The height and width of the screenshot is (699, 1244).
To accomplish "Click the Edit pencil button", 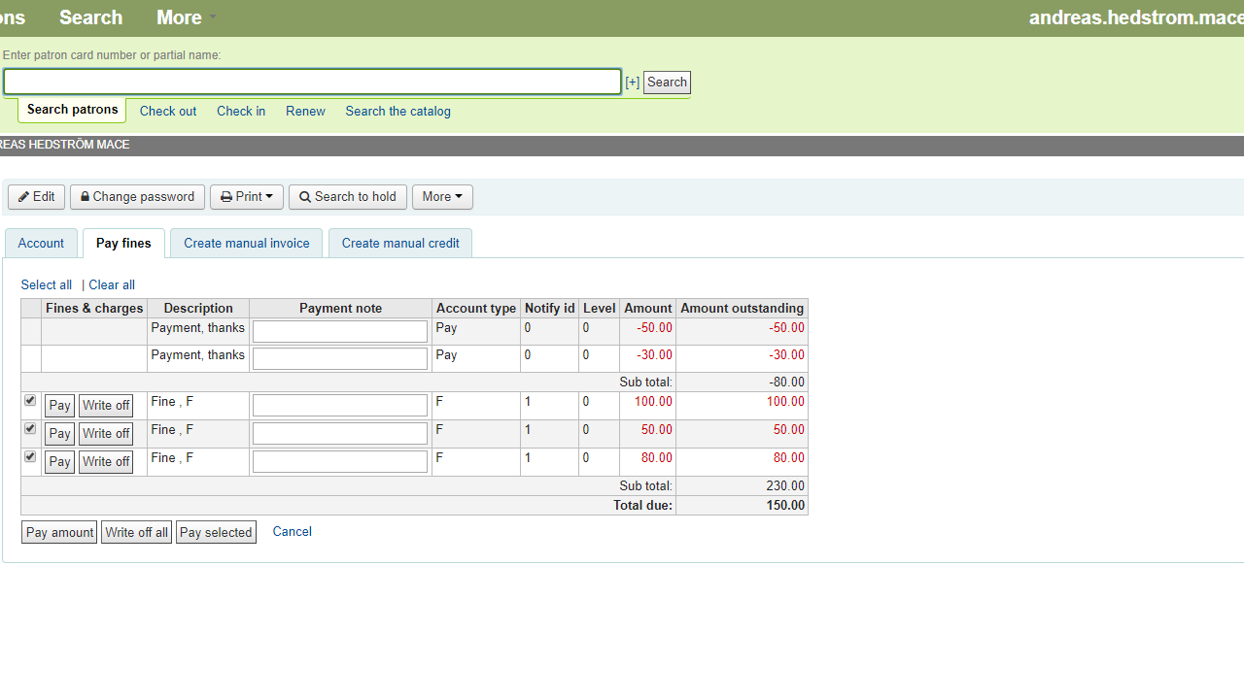I will click(37, 197).
